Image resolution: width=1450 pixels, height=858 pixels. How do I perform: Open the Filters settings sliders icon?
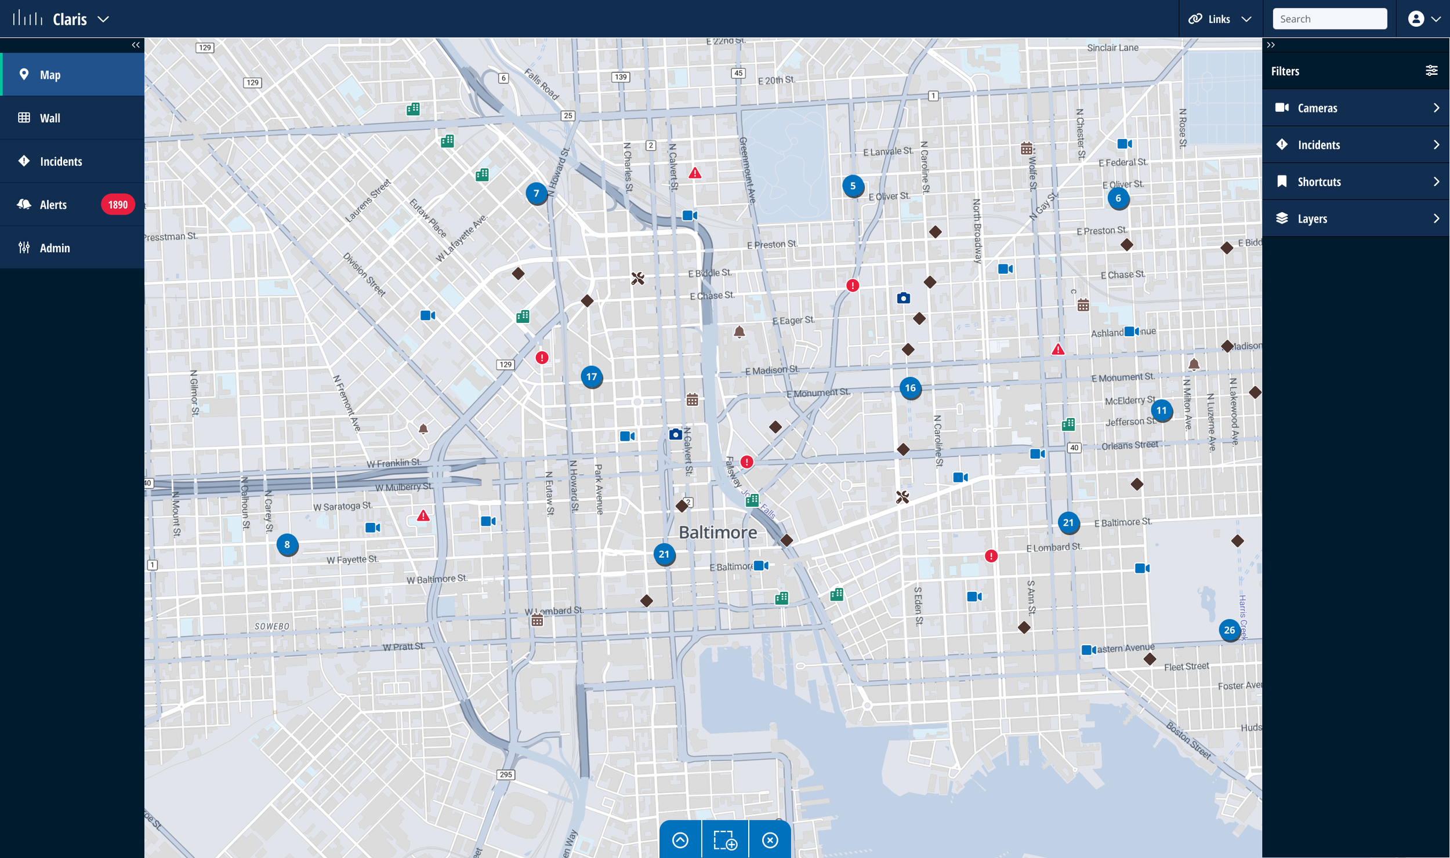click(1432, 70)
